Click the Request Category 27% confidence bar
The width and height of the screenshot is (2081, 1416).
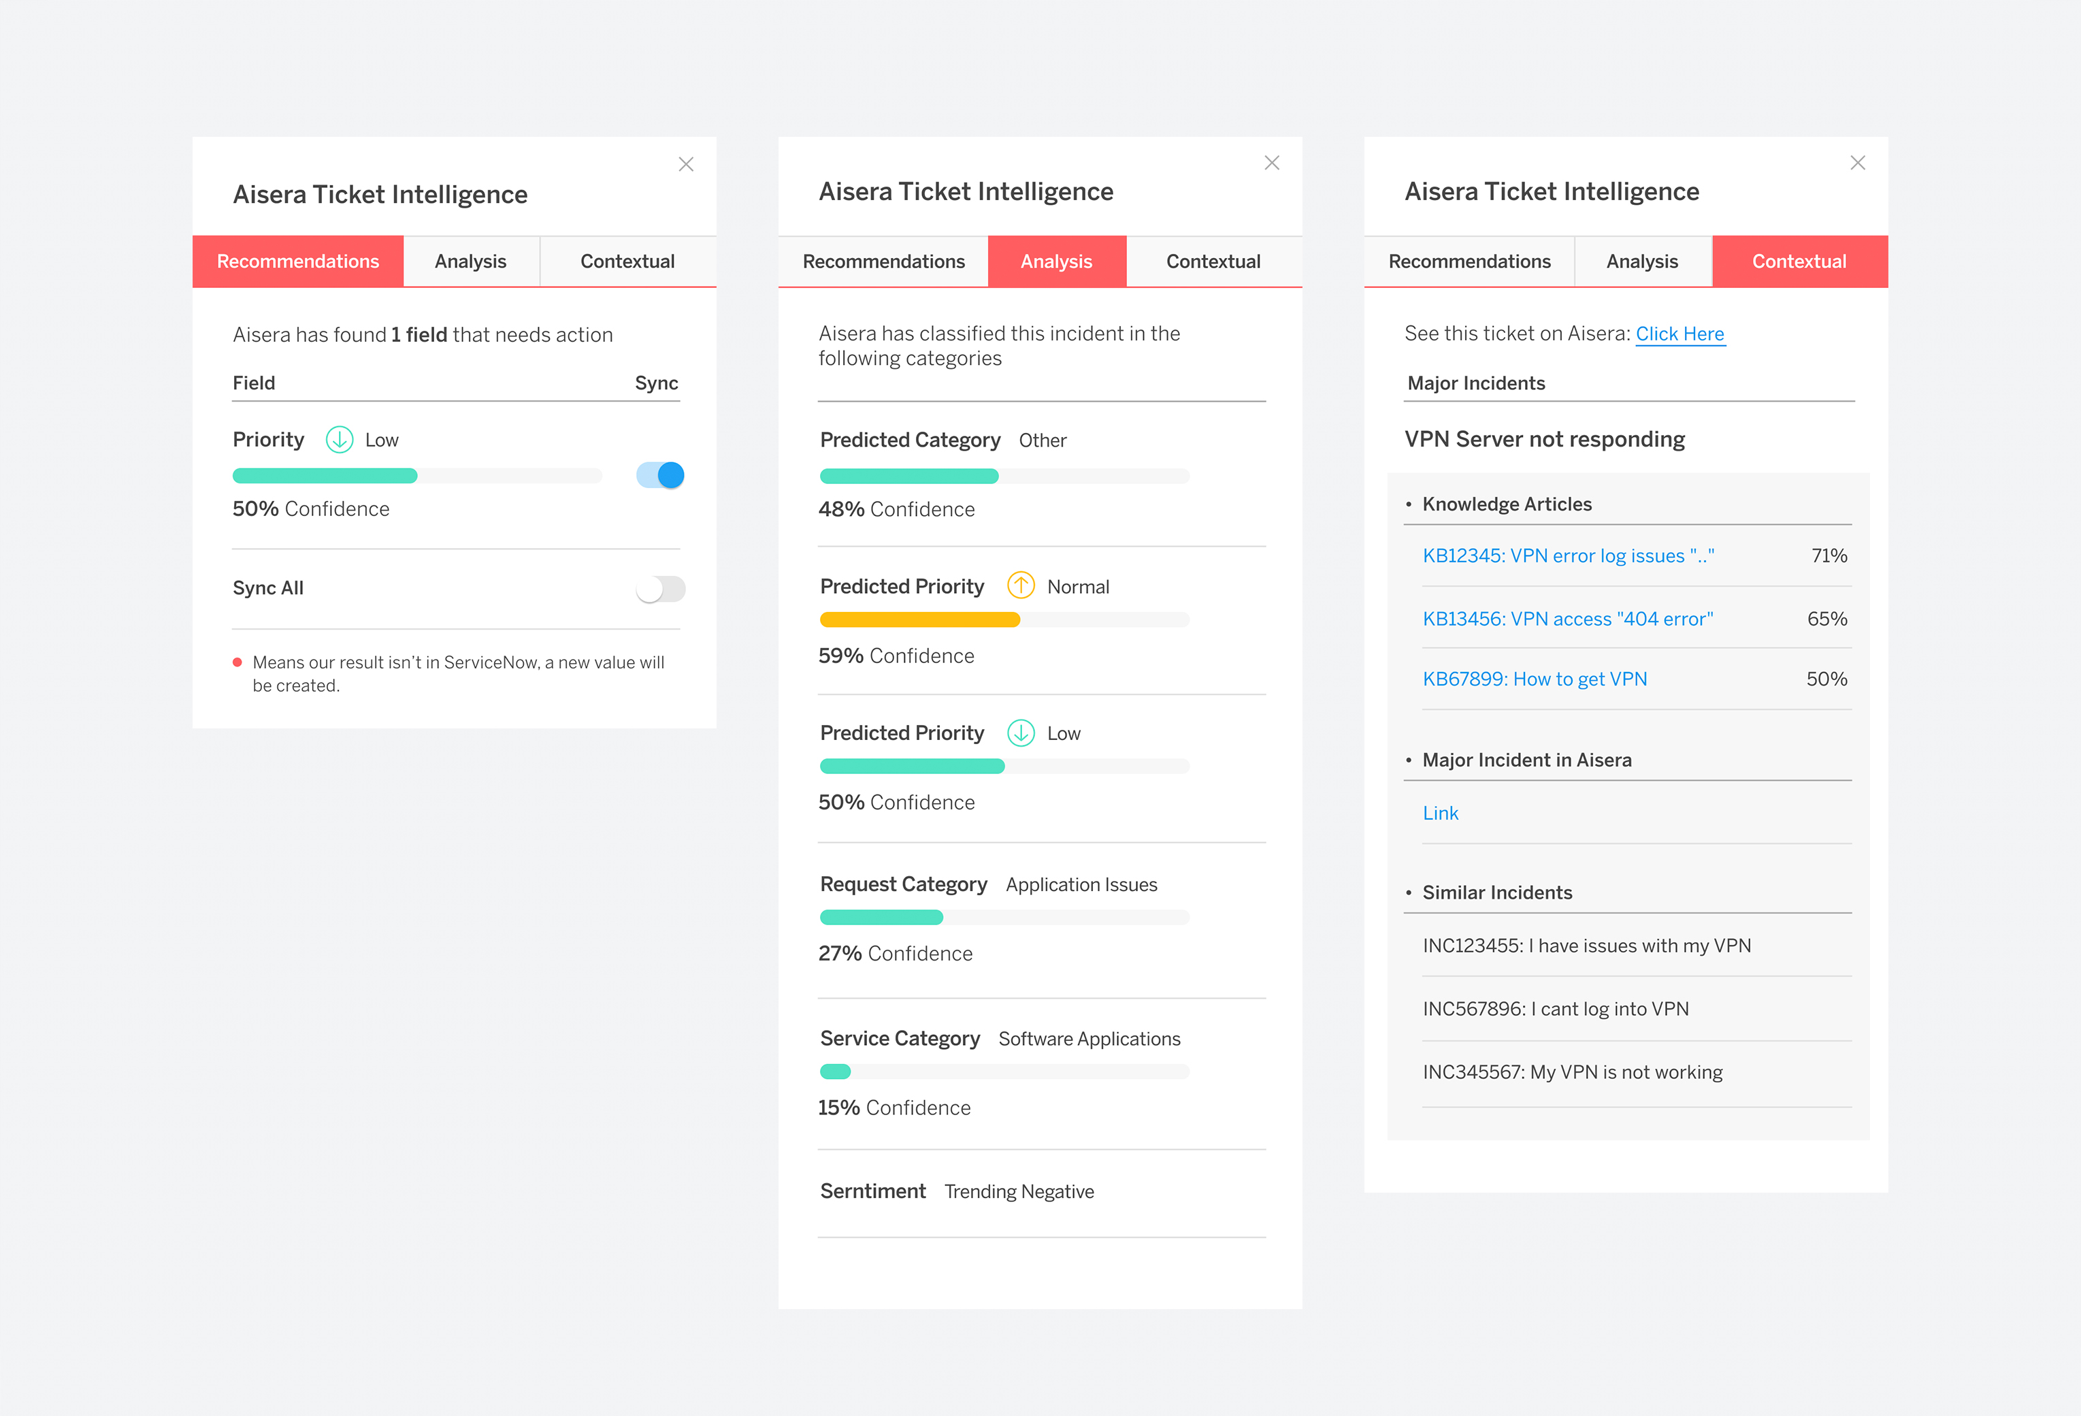coord(1004,917)
